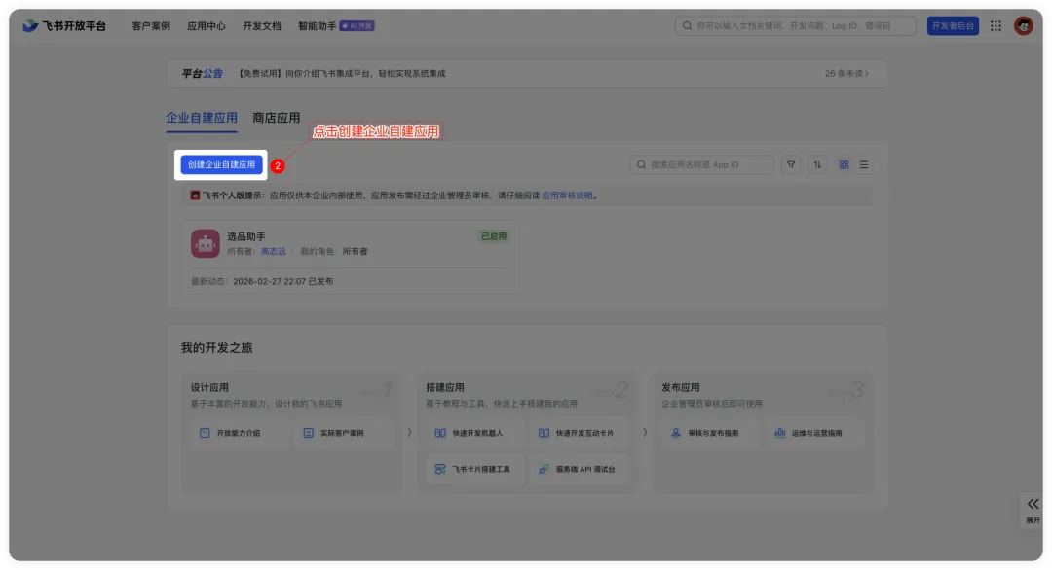Open the 选品助手 app title

point(246,236)
